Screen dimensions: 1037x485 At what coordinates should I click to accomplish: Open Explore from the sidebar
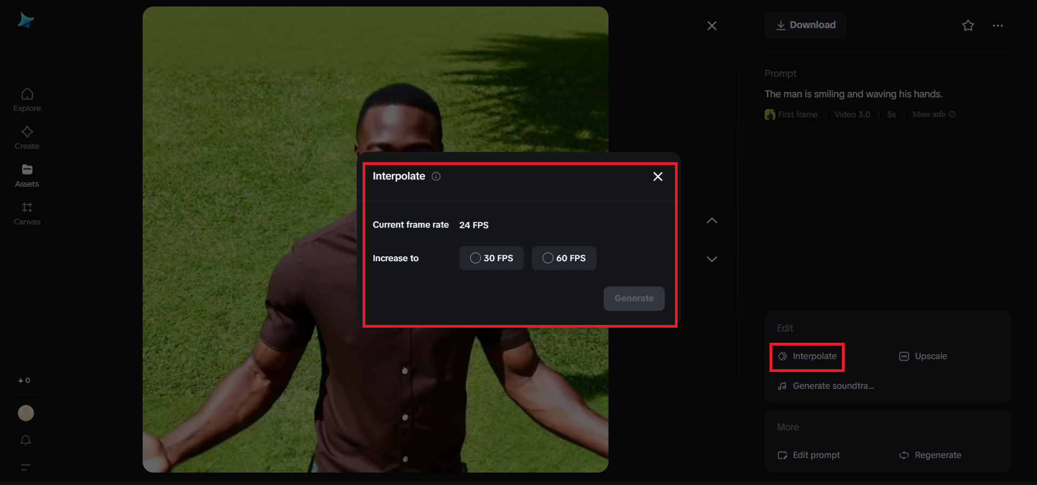click(27, 100)
